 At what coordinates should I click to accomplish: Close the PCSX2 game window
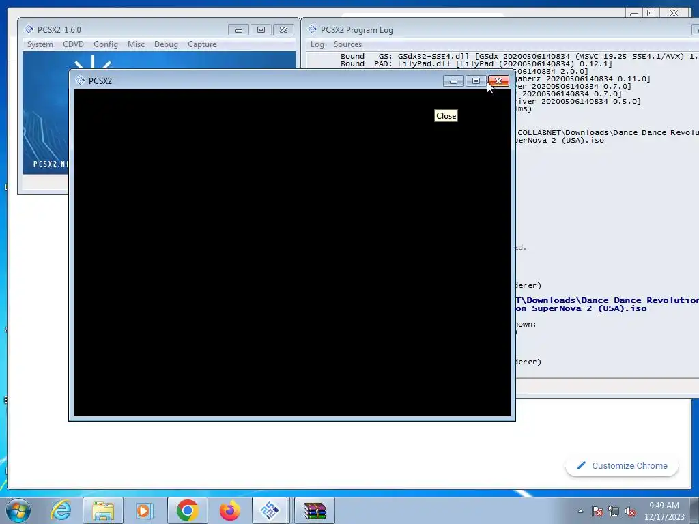[x=498, y=81]
